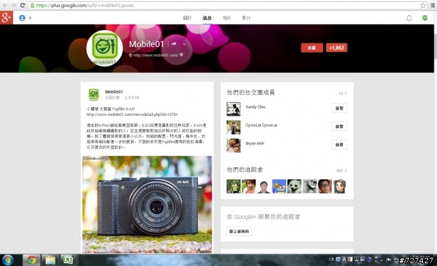Open Excel from the taskbar
The image size is (437, 266).
(x=68, y=260)
